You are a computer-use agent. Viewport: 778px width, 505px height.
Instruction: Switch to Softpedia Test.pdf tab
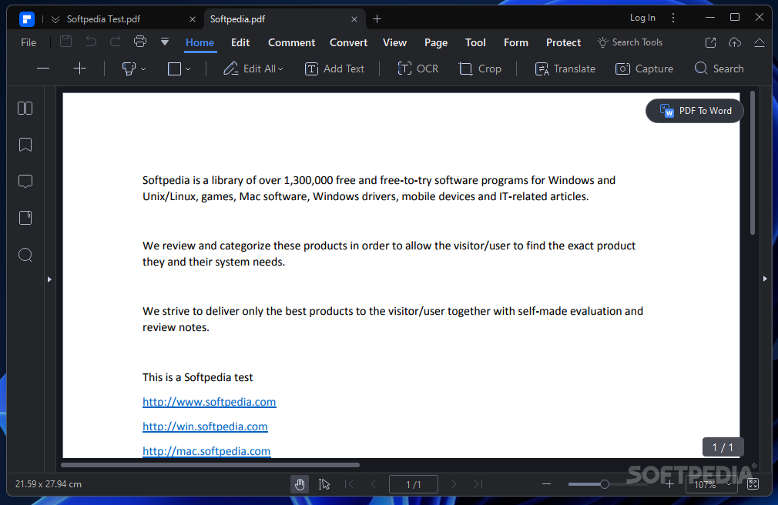[104, 18]
